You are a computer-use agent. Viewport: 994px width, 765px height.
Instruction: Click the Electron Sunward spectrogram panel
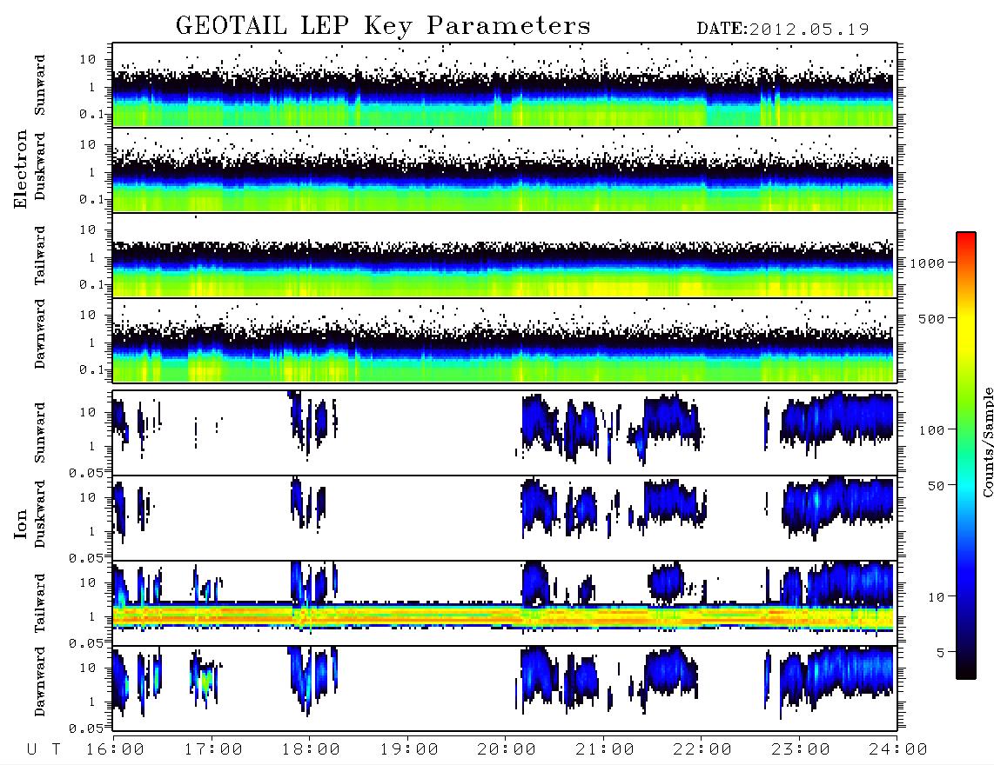pyautogui.click(x=505, y=85)
